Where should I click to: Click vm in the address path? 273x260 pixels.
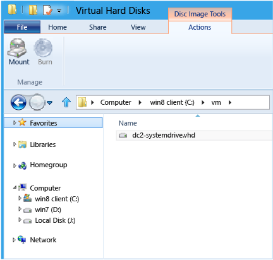coord(216,102)
